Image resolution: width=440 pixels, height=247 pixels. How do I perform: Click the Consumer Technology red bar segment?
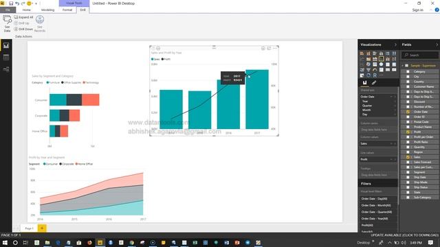coord(90,100)
